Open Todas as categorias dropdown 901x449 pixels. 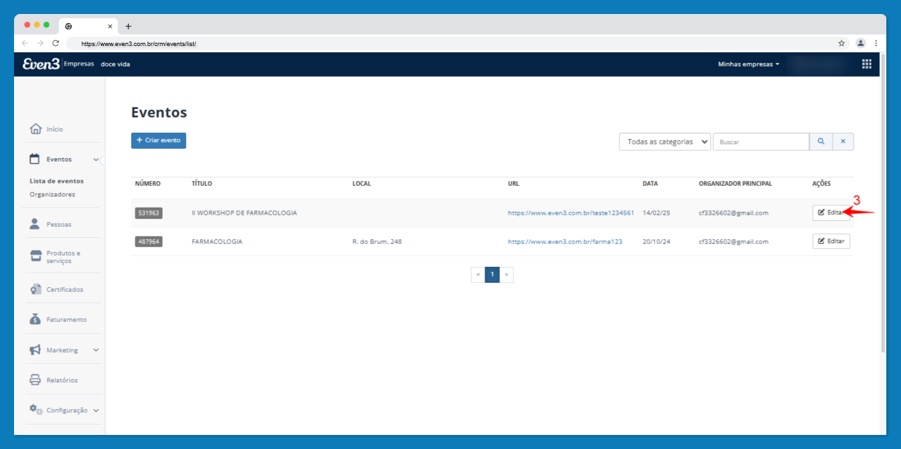pos(665,142)
